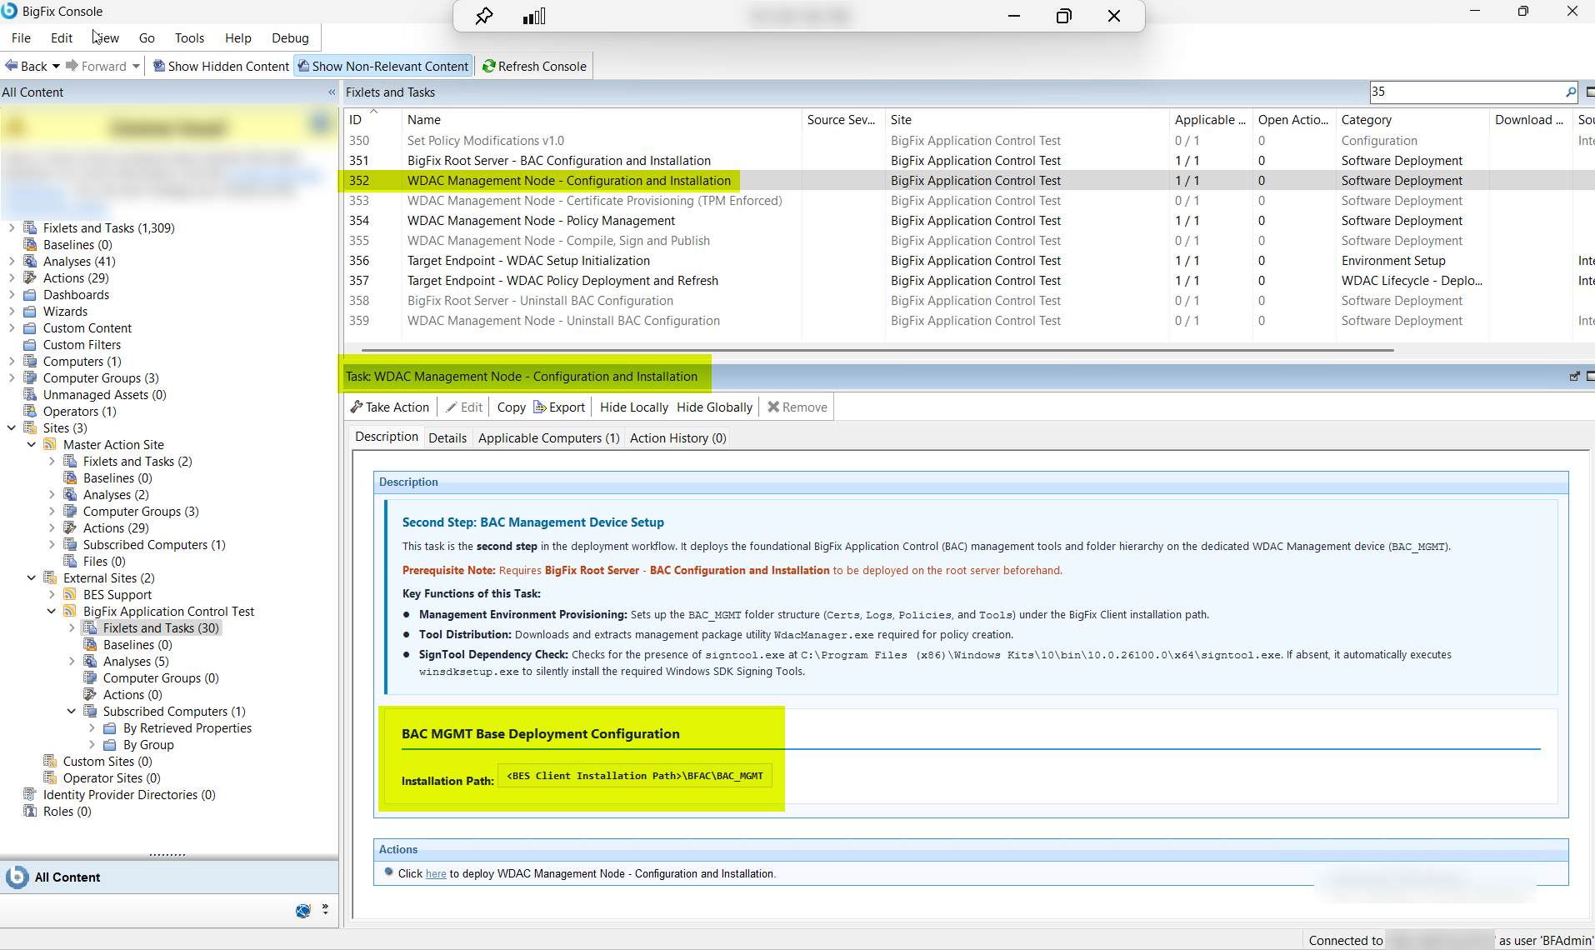
Task: Expand the Computer Groups (3) top-level node
Action: pos(12,378)
